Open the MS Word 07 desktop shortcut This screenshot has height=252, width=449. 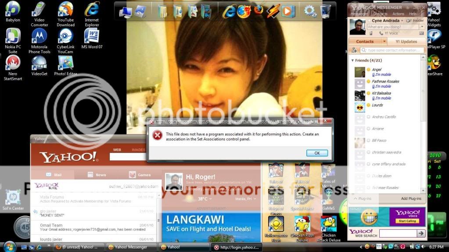(92, 36)
